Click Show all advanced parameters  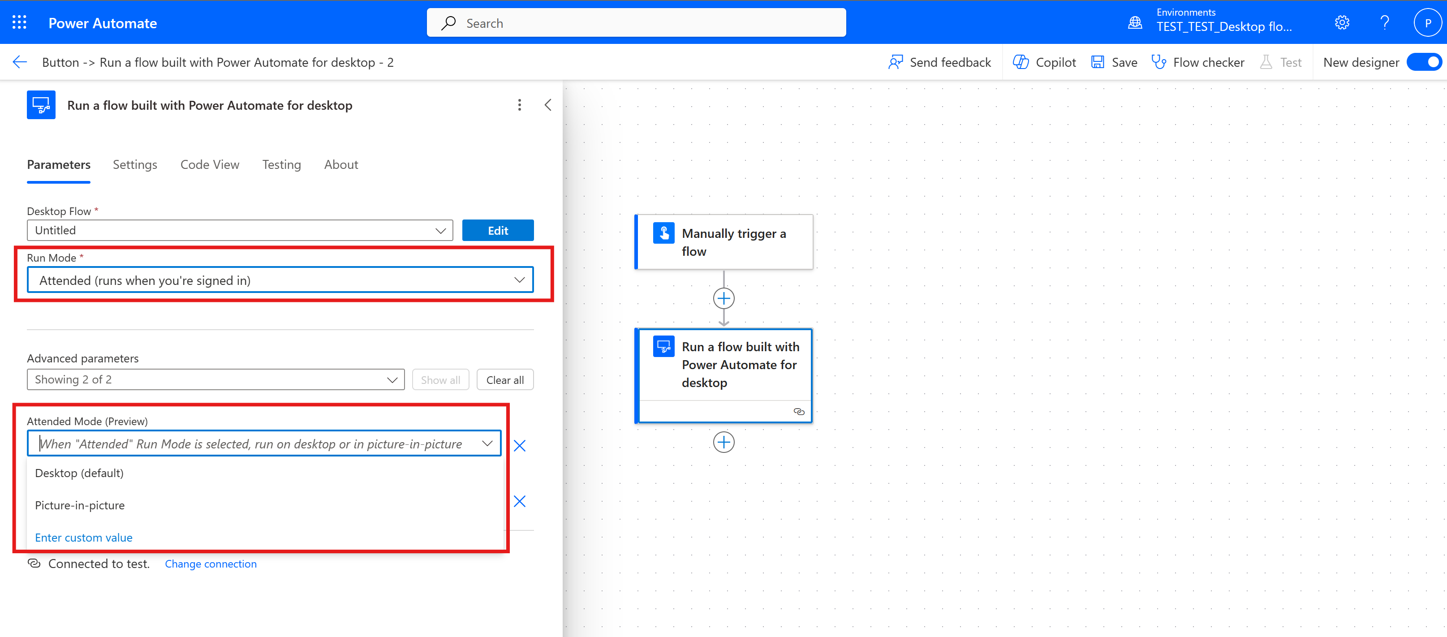(440, 379)
